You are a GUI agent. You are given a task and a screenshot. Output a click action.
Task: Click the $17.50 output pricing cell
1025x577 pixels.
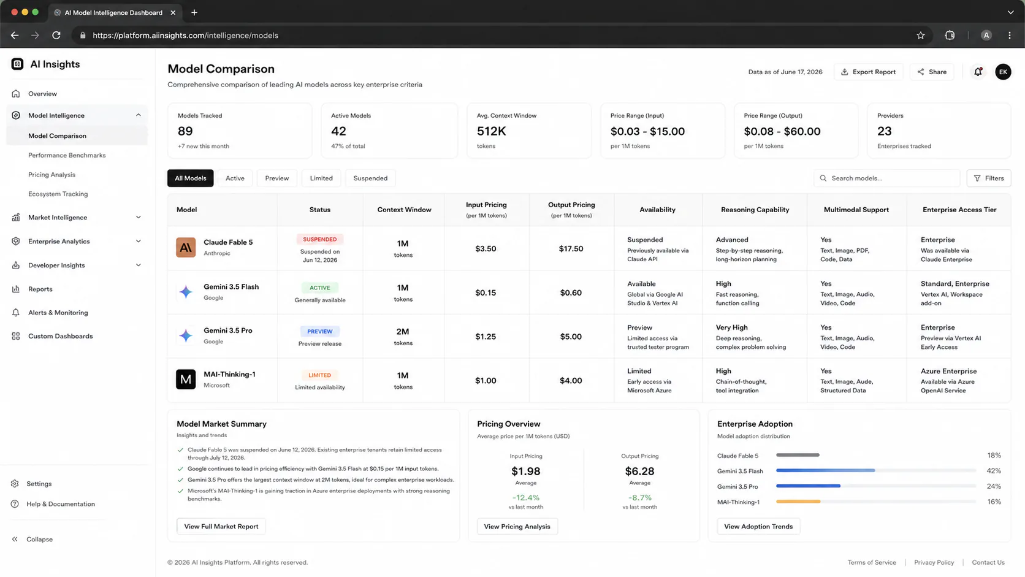(x=571, y=249)
